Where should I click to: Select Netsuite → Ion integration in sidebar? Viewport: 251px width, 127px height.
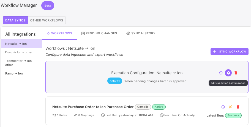tap(16, 44)
